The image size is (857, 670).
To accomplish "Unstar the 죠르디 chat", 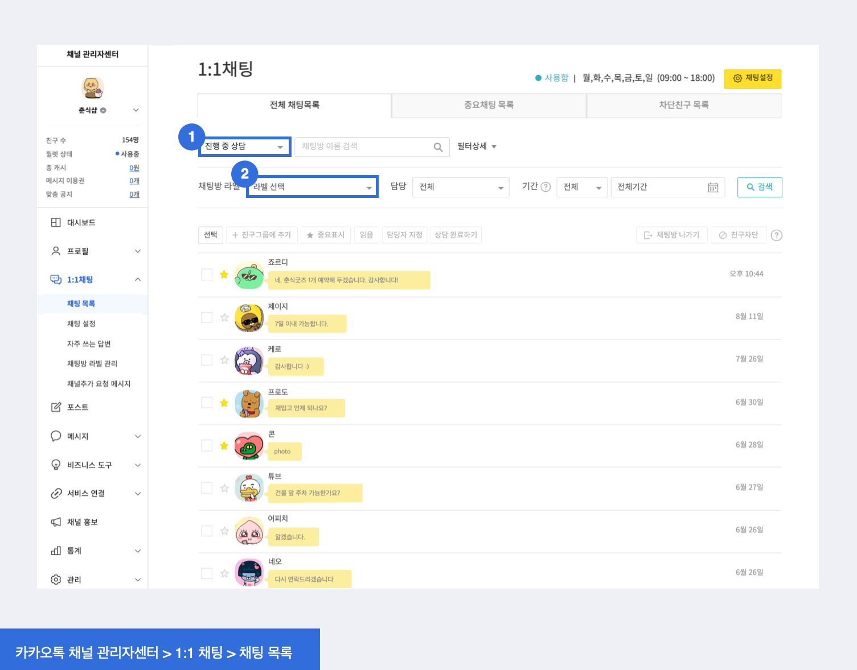I will (224, 275).
